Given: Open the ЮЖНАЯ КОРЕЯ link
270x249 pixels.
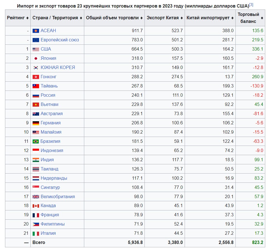Looking at the screenshot, I should pos(58,67).
